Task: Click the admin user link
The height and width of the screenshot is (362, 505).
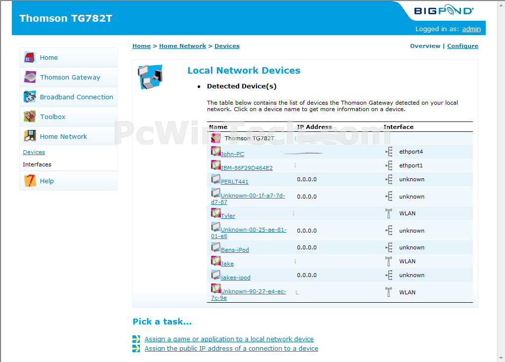Action: (x=471, y=29)
